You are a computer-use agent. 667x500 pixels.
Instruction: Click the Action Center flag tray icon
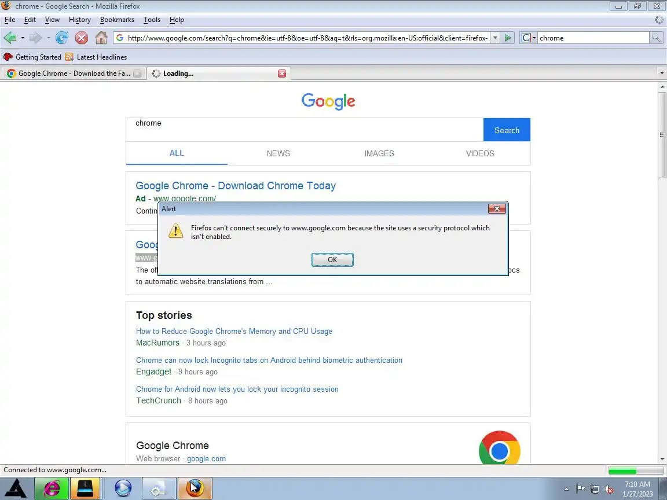[580, 490]
